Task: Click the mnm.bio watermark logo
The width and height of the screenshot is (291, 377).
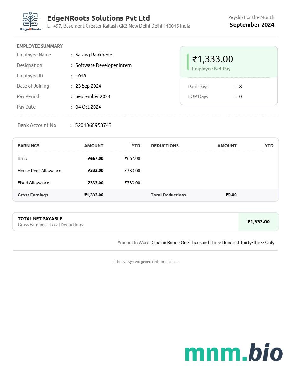Action: point(234,353)
